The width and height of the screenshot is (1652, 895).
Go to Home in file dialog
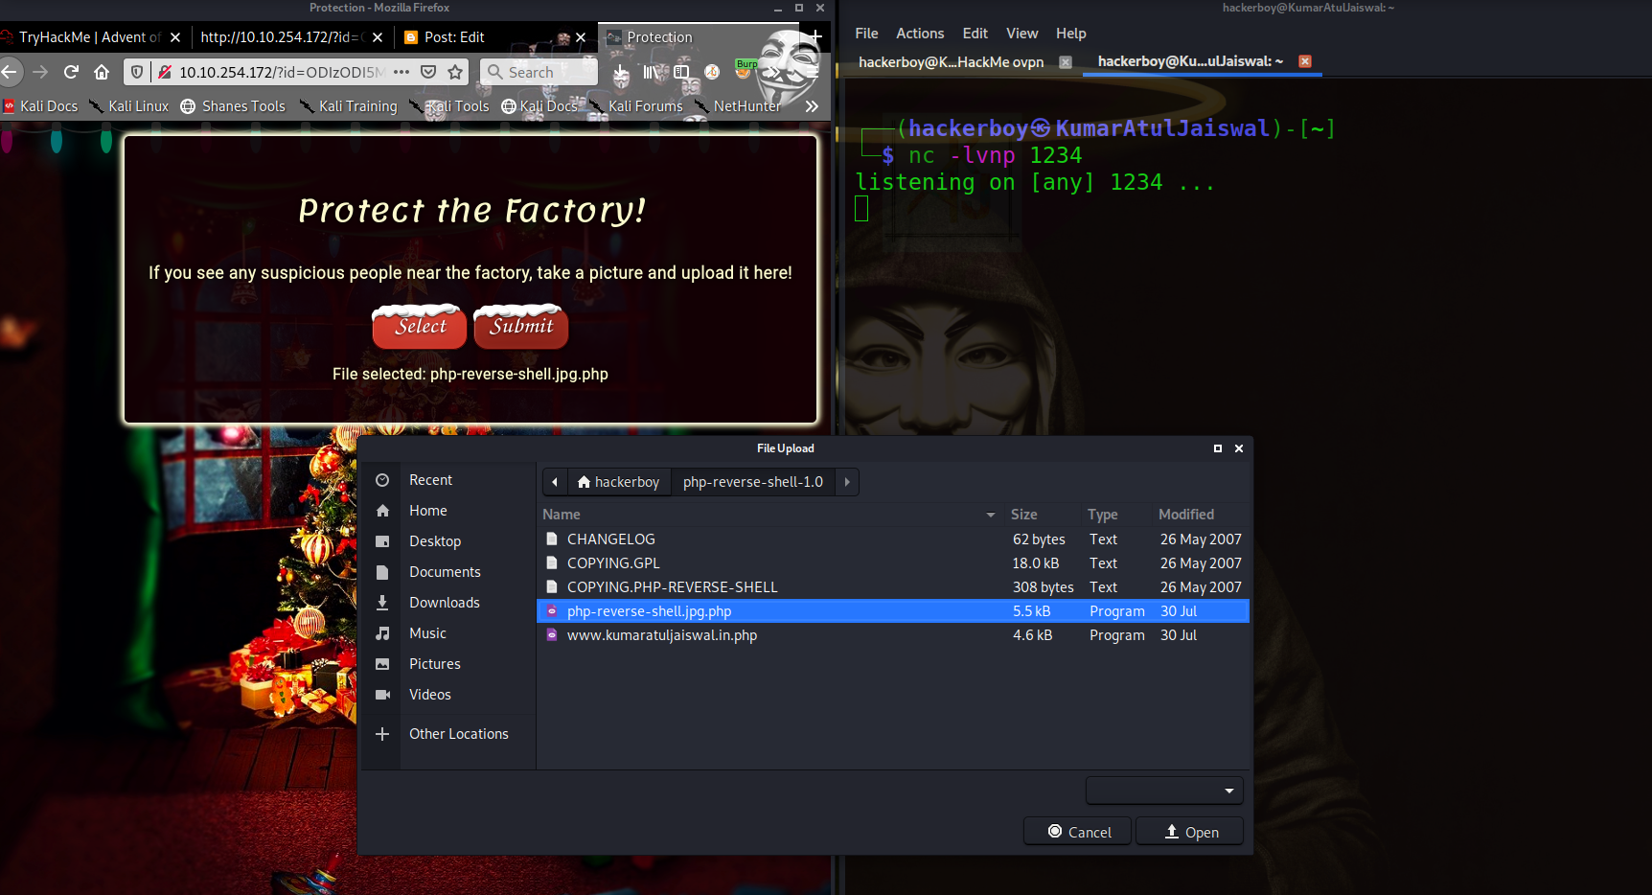click(x=427, y=511)
